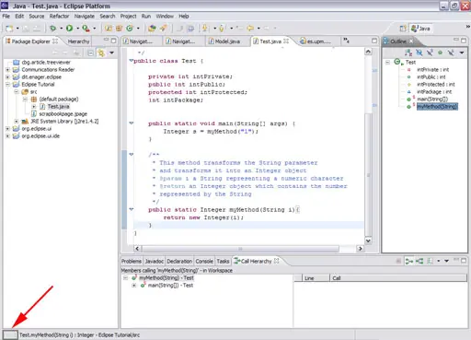471x340 pixels.
Task: Open the New Class dropdown arrow
Action: click(138, 29)
